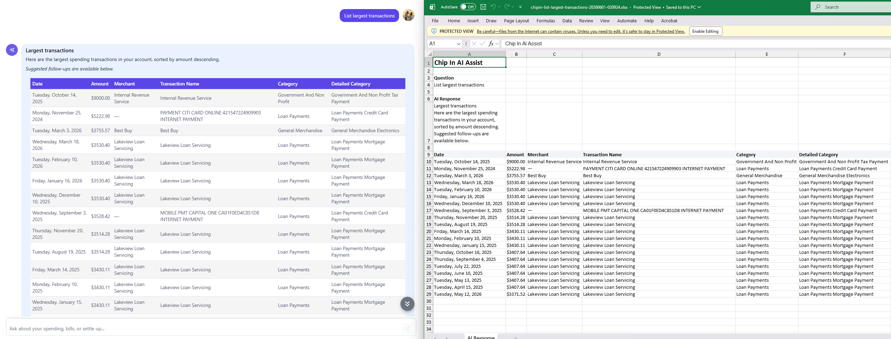
Task: Expand the Saved to this PC chevron
Action: click(699, 7)
